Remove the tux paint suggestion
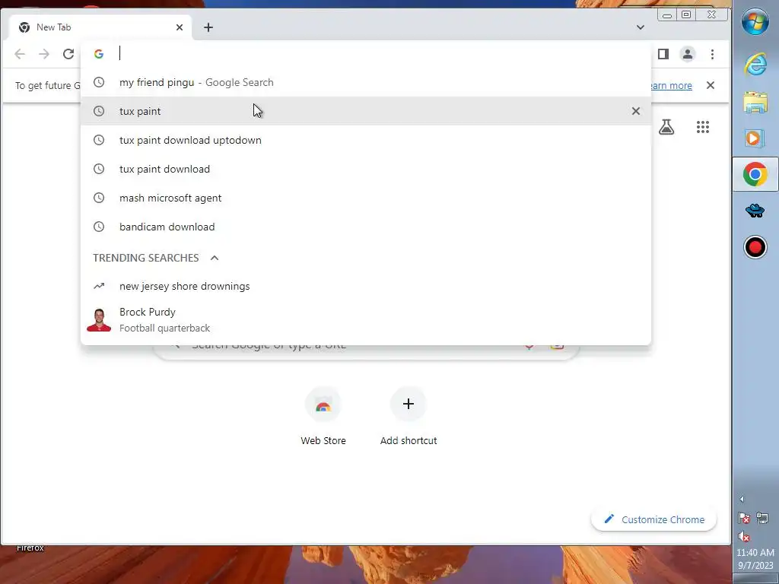The image size is (779, 584). tap(636, 111)
